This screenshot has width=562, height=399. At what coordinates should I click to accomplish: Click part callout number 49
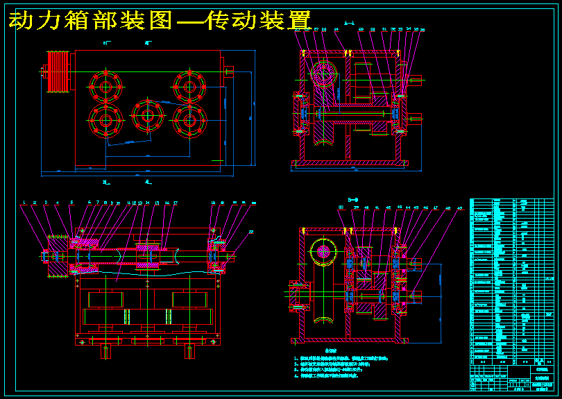point(460,207)
